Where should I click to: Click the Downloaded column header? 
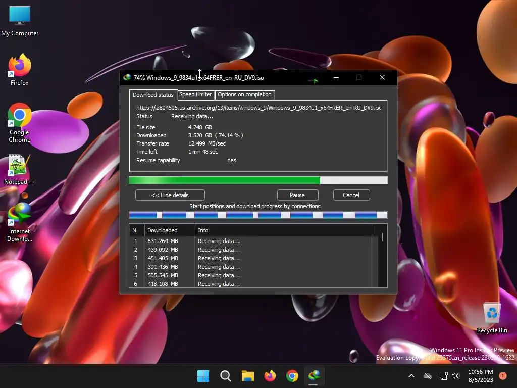click(170, 230)
